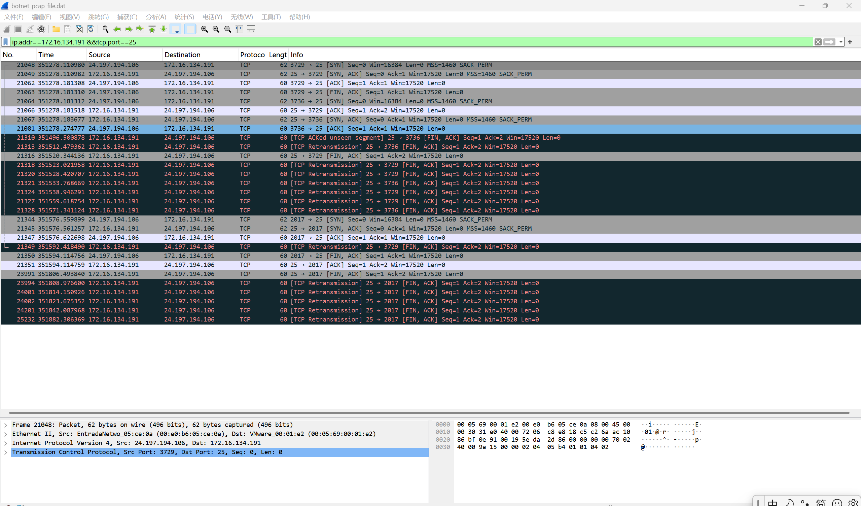Open capture options gear icon

point(41,29)
